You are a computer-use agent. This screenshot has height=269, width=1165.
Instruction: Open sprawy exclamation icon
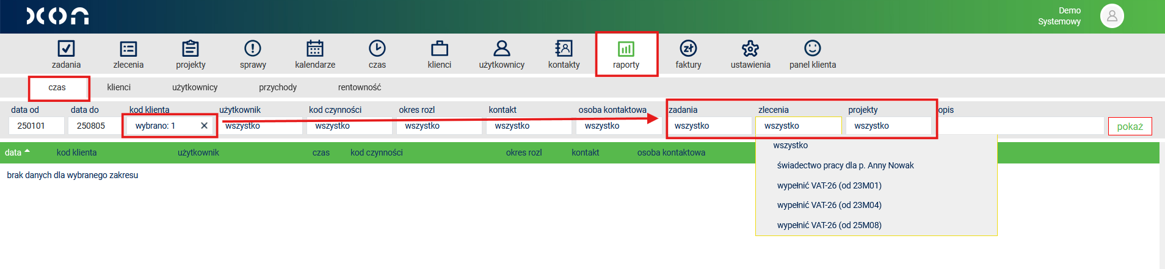point(253,49)
